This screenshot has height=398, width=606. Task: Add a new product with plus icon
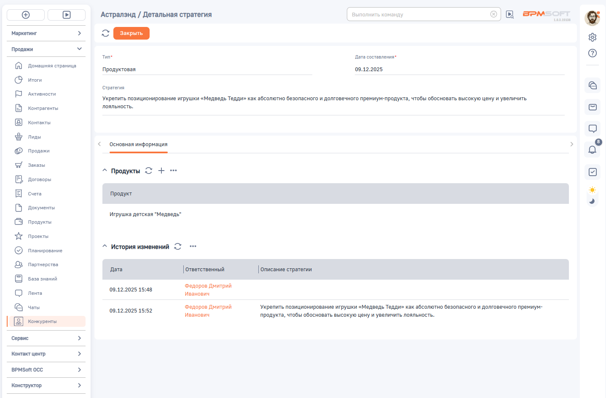[x=161, y=171]
